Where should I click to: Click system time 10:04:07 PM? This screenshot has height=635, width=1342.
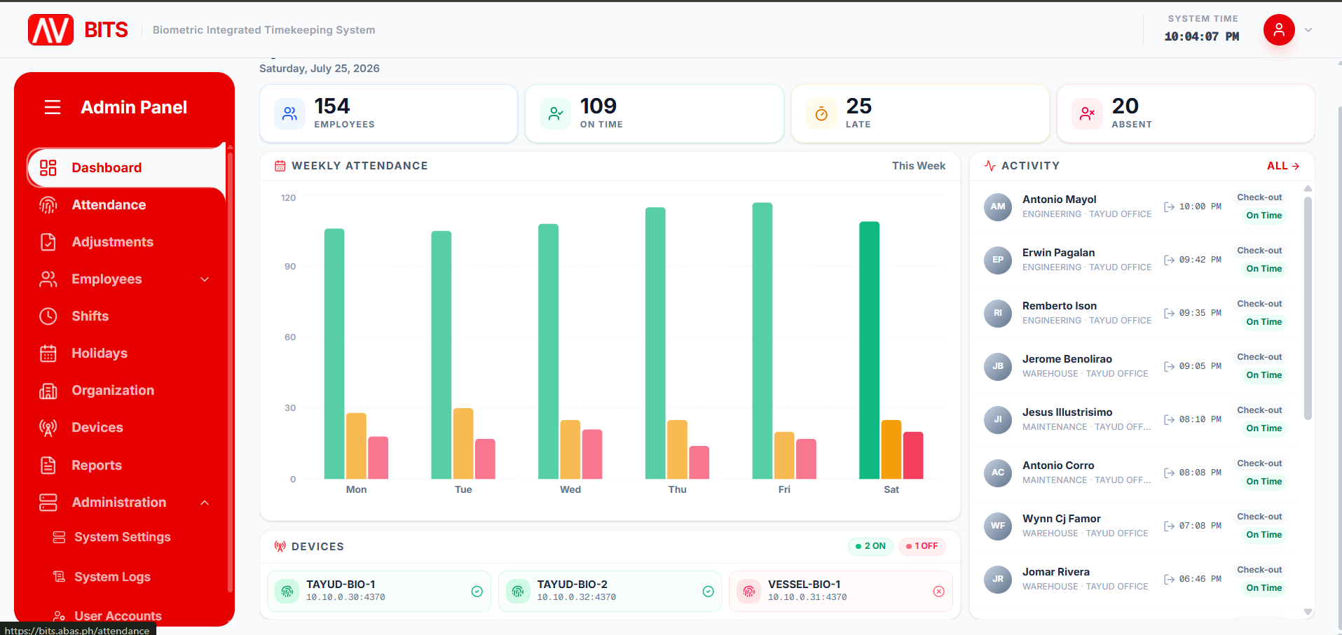[x=1201, y=36]
